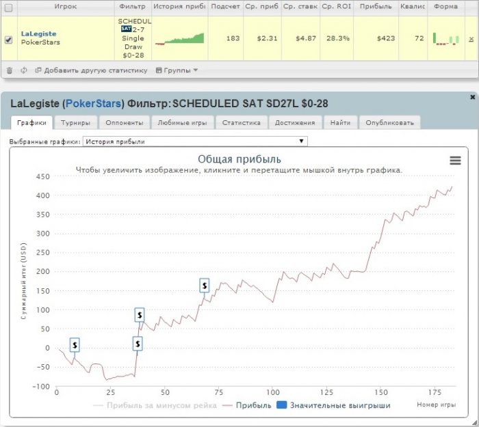Switch to the 'Статистика' tab
This screenshot has width=479, height=427.
tap(242, 122)
